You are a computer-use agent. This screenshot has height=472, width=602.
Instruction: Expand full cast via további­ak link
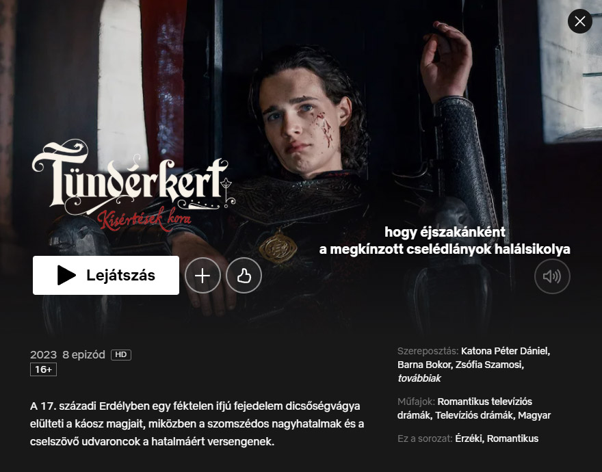[x=419, y=378]
